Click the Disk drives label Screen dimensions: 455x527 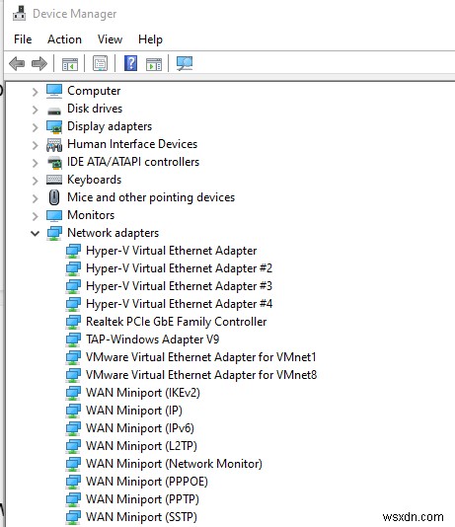tap(95, 109)
